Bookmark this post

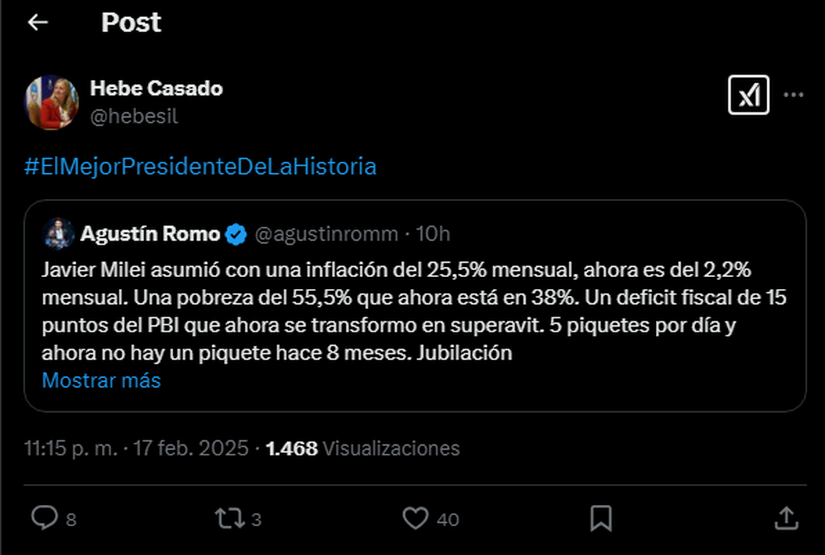click(601, 518)
